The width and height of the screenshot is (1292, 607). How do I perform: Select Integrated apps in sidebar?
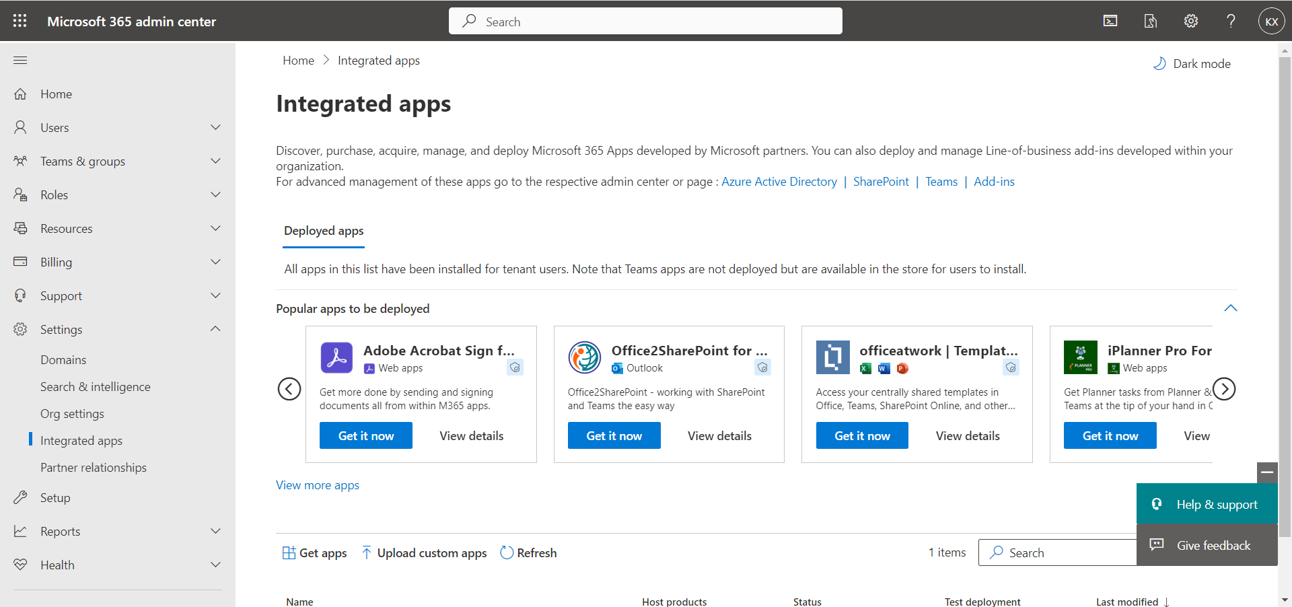pyautogui.click(x=81, y=441)
